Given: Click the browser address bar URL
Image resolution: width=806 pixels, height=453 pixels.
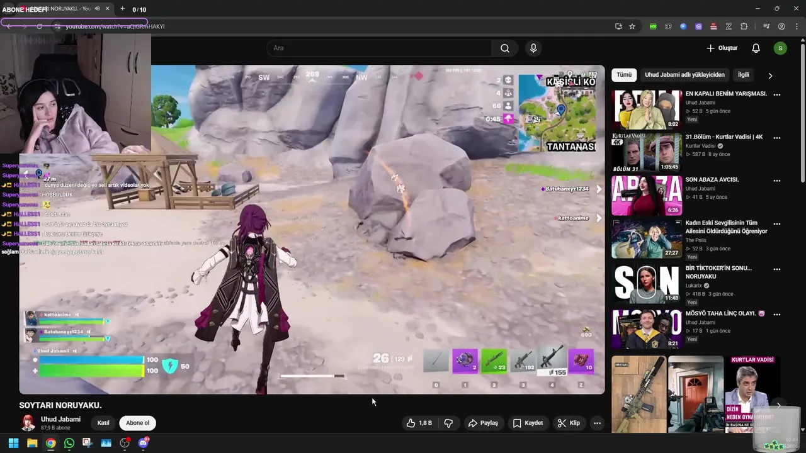Looking at the screenshot, I should click(115, 26).
